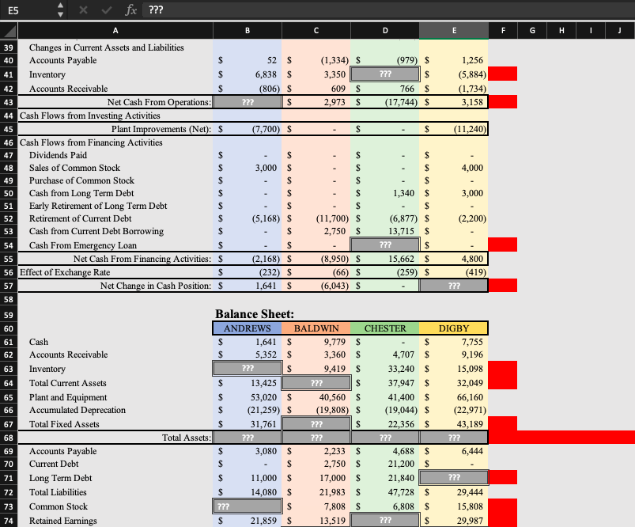The width and height of the screenshot is (635, 527).
Task: Click the select-all corner above the row numbers
Action: (x=9, y=32)
